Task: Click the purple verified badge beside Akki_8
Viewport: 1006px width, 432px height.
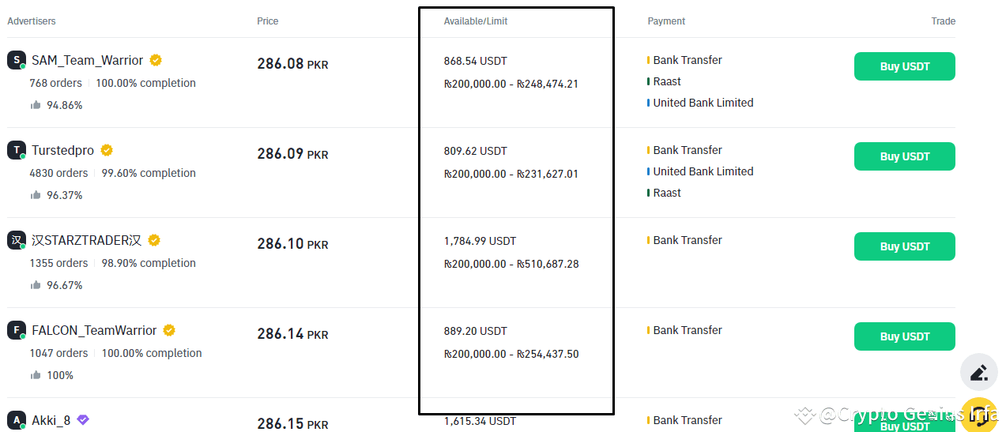Action: pos(83,420)
